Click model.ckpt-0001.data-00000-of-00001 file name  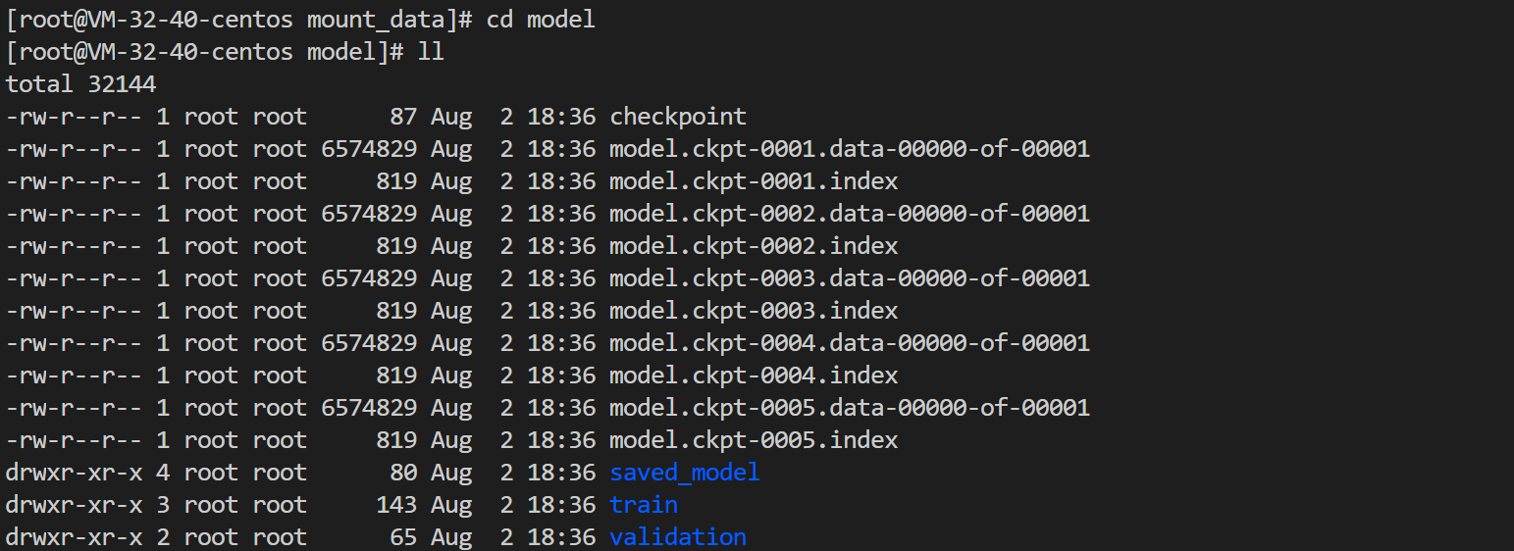pos(849,149)
